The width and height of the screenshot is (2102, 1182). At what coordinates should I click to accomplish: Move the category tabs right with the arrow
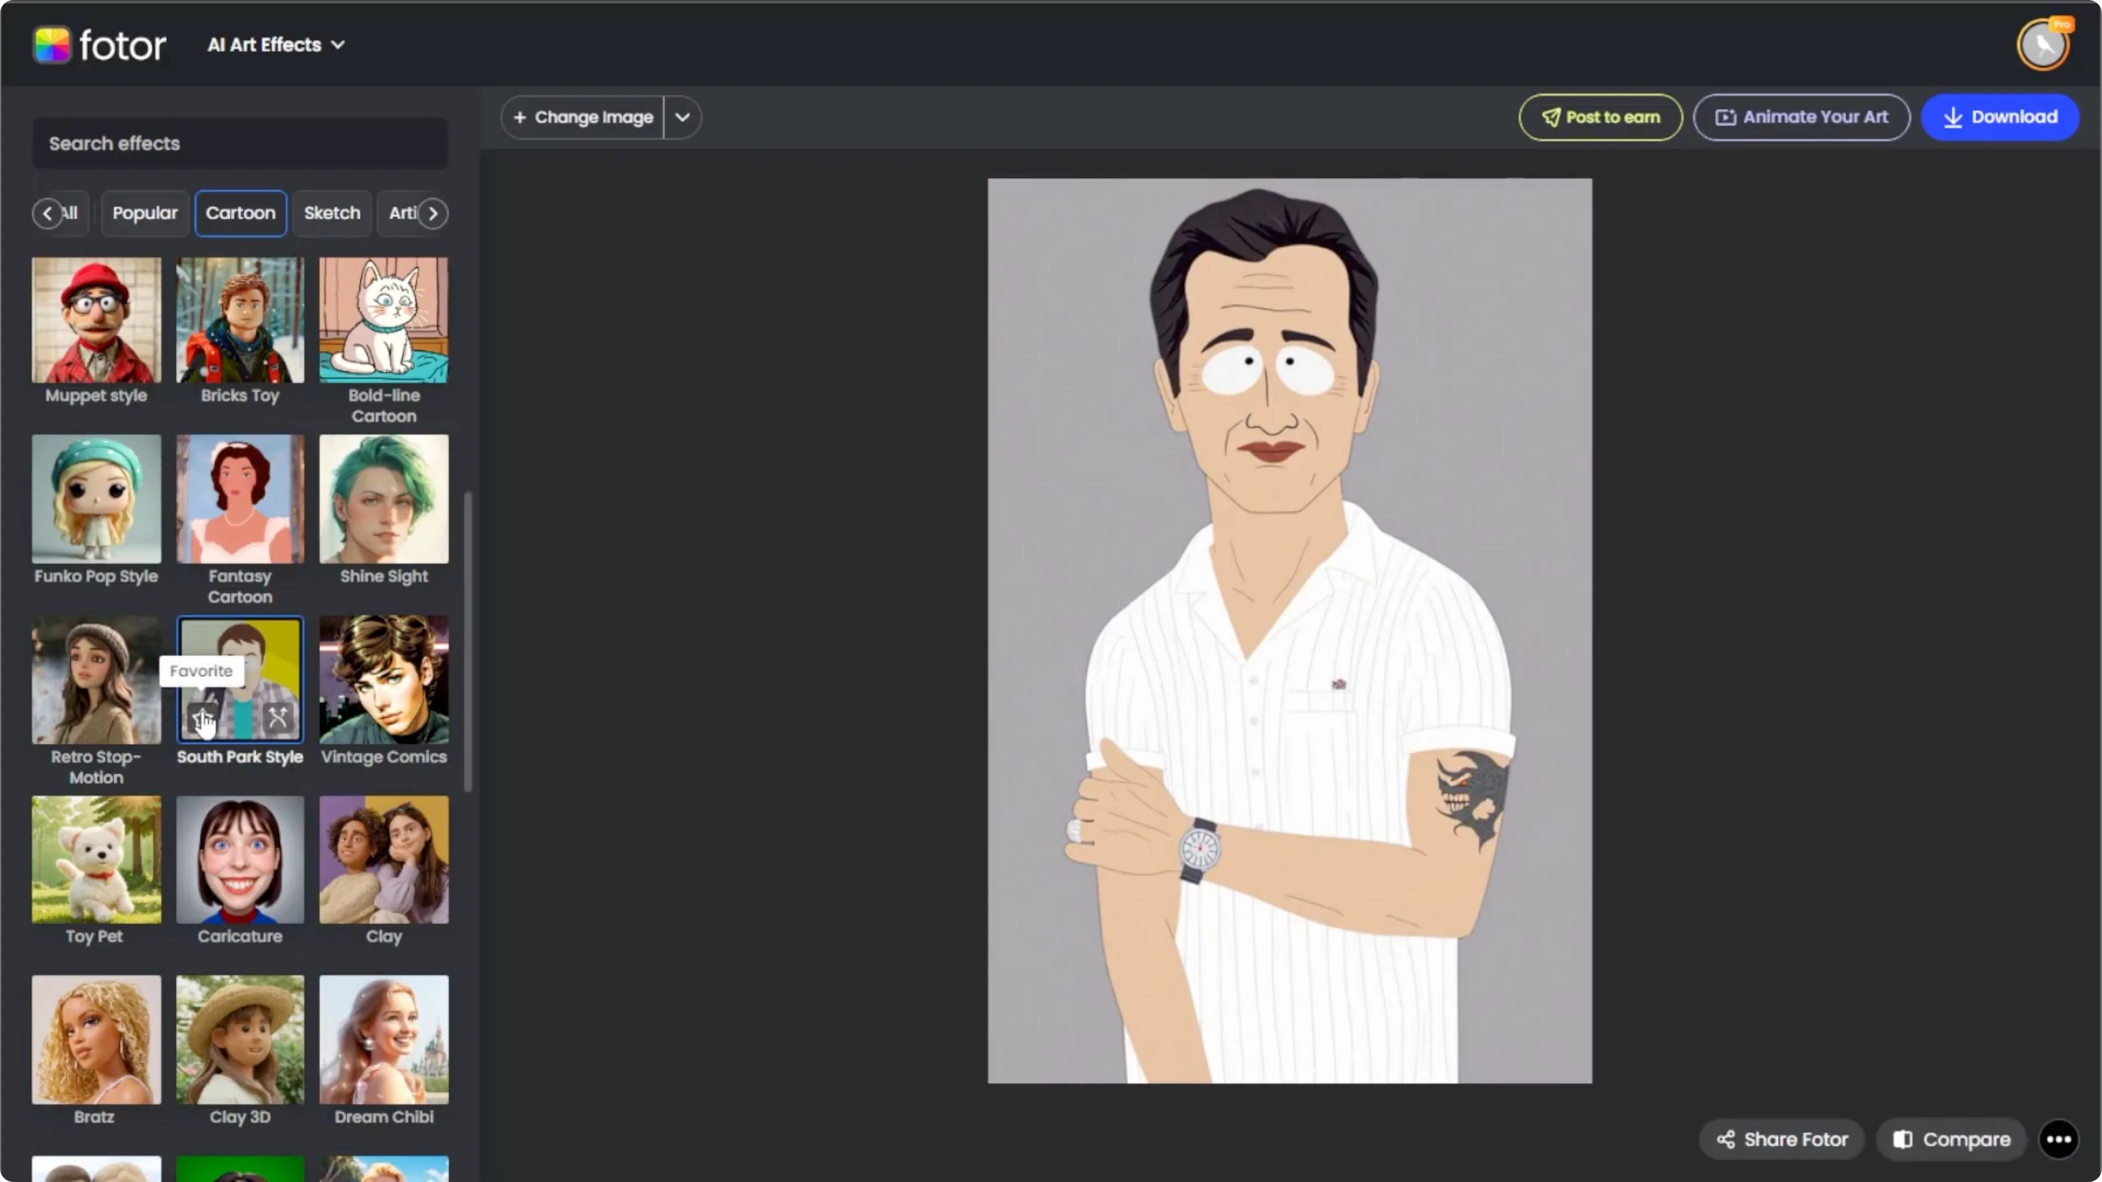tap(434, 214)
